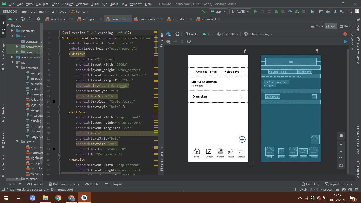
Task: Sync Project with Gradle Files icon
Action: [x=328, y=11]
